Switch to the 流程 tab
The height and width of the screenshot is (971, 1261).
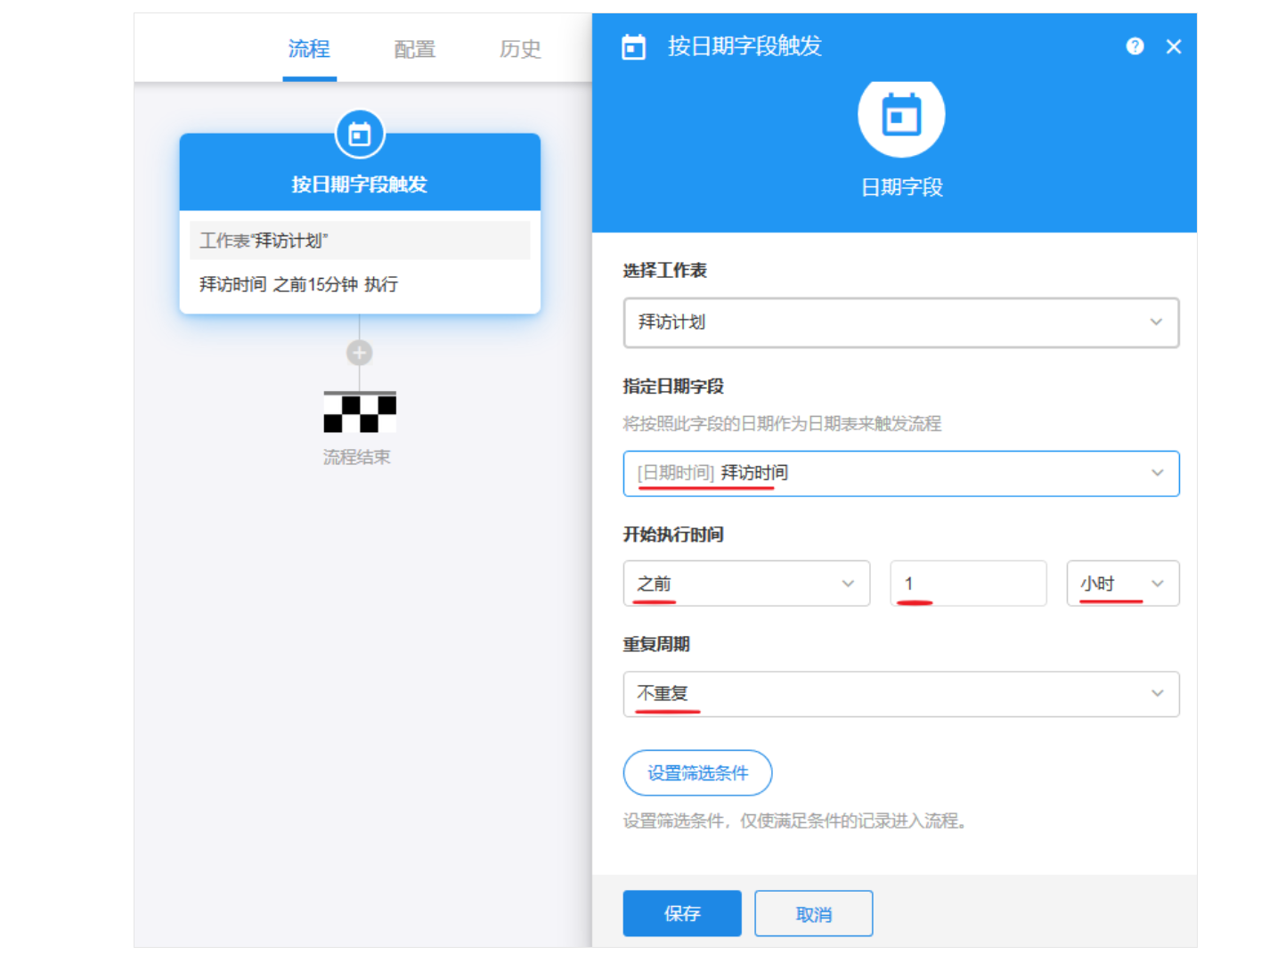click(309, 49)
